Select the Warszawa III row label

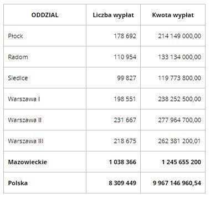point(25,141)
